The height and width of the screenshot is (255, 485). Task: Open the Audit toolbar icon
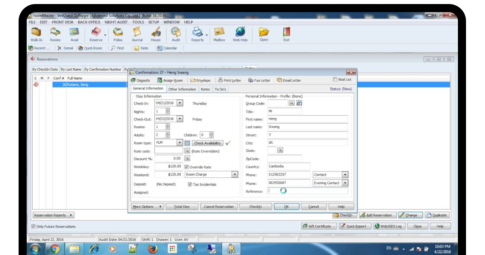[x=176, y=34]
